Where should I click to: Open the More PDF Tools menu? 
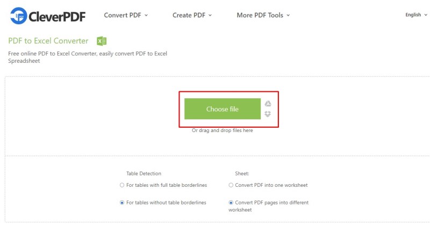tap(260, 15)
